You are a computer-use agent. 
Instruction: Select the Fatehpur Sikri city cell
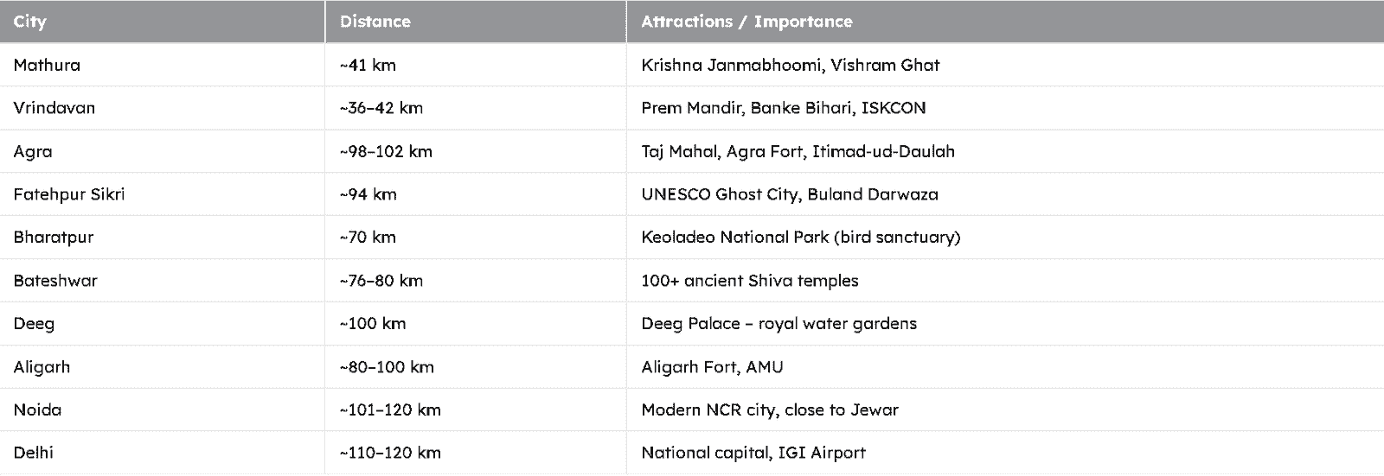pos(163,194)
